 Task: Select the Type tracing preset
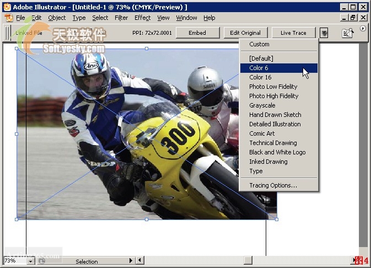(279, 171)
